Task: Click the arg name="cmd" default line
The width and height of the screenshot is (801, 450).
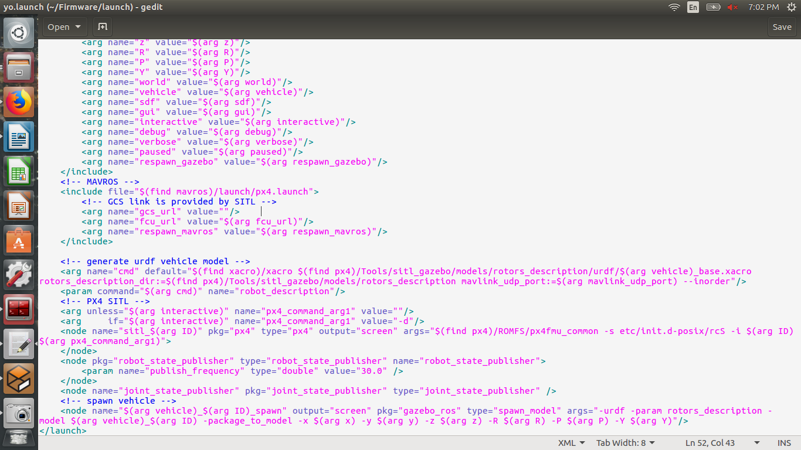Action: click(396, 276)
